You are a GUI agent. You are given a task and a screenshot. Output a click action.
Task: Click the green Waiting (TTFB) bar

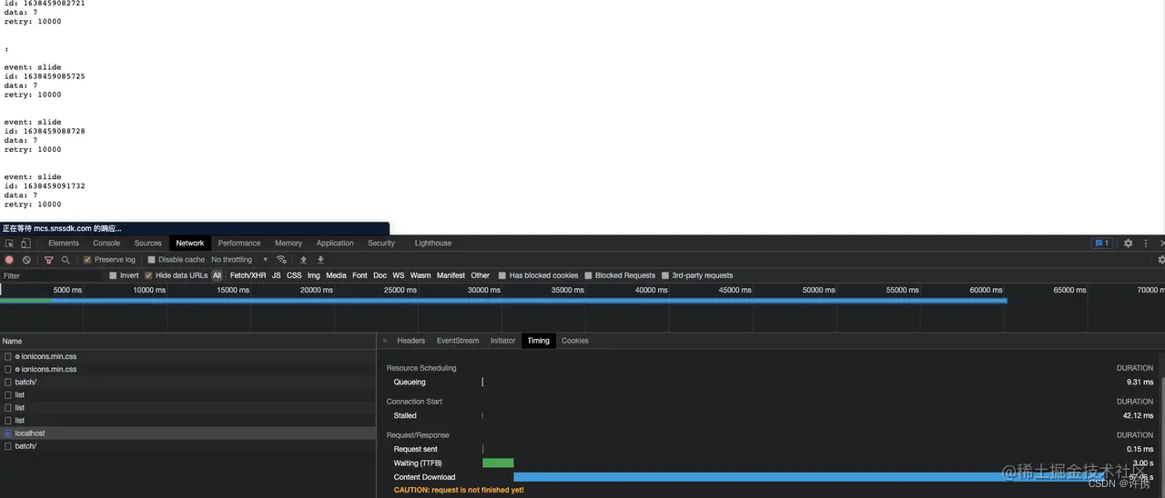(498, 463)
